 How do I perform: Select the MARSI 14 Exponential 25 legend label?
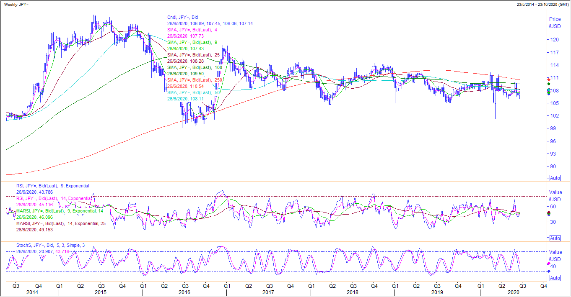coord(62,223)
